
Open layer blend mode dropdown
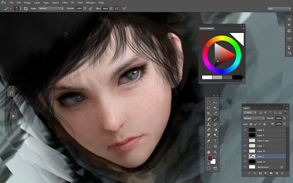pos(254,118)
